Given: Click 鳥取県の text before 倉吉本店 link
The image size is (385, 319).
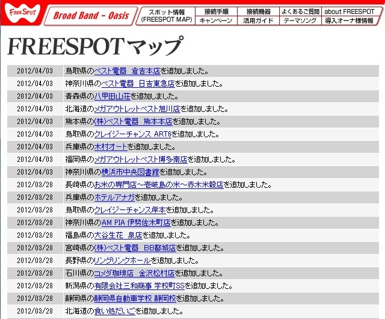Looking at the screenshot, I should [80, 71].
